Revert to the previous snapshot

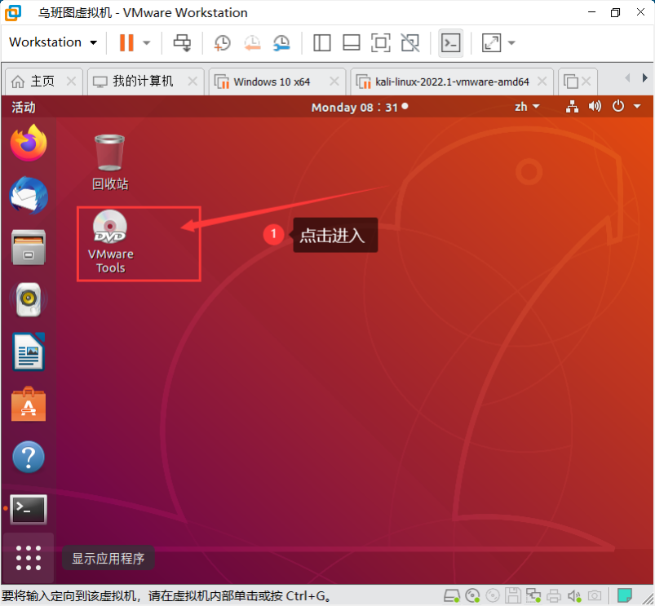(252, 42)
